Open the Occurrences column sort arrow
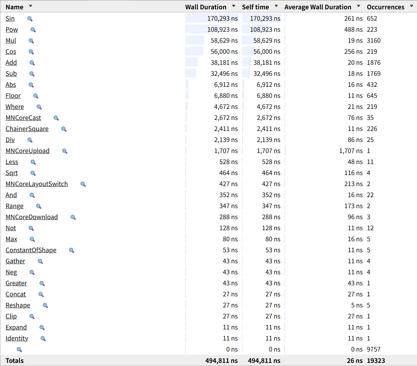Viewport: 417px width, 366px height. (411, 6)
